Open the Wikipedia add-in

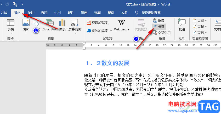pos(122,25)
